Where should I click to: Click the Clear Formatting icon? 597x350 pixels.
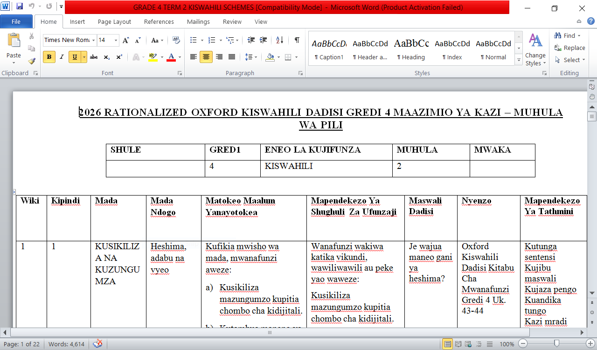(176, 40)
